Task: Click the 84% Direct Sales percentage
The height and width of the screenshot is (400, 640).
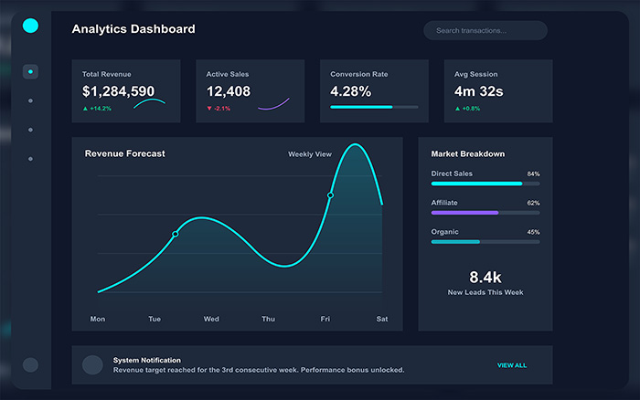Action: [533, 174]
